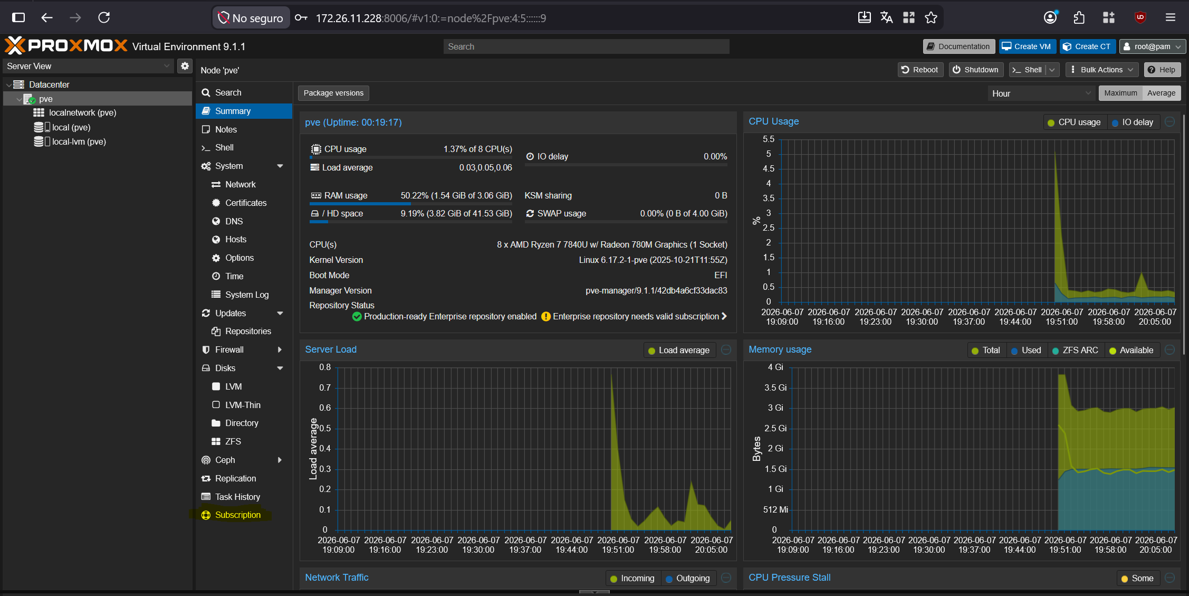Screen dimensions: 1189x596
Task: Open the browser account profile icon
Action: (x=1050, y=17)
